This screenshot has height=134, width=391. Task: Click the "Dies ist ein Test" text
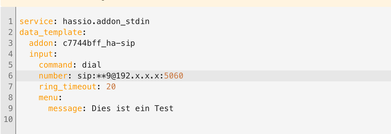click(x=133, y=109)
